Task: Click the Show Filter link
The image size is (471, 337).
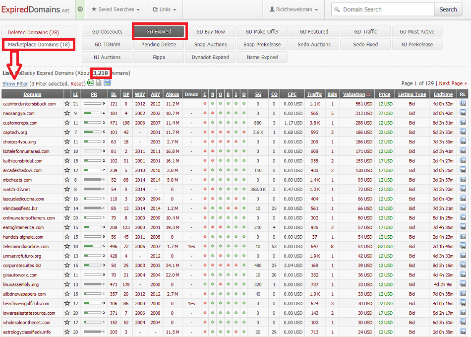Action: [x=15, y=83]
